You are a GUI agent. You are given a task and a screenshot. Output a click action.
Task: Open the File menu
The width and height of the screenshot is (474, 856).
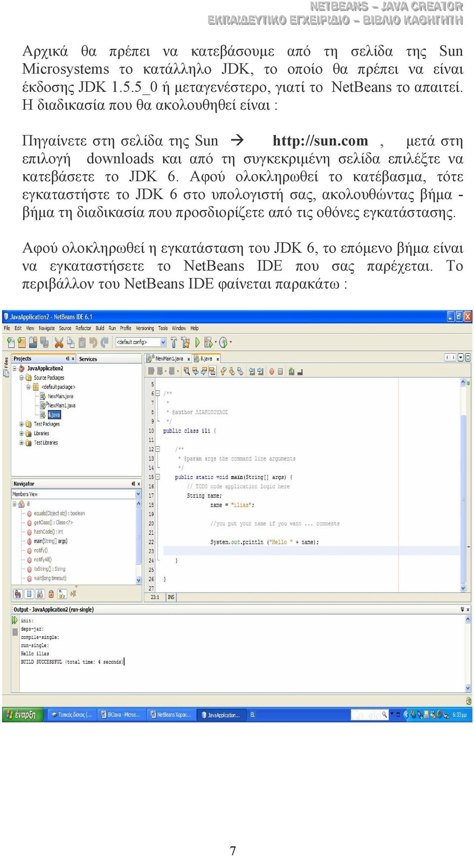tap(7, 328)
